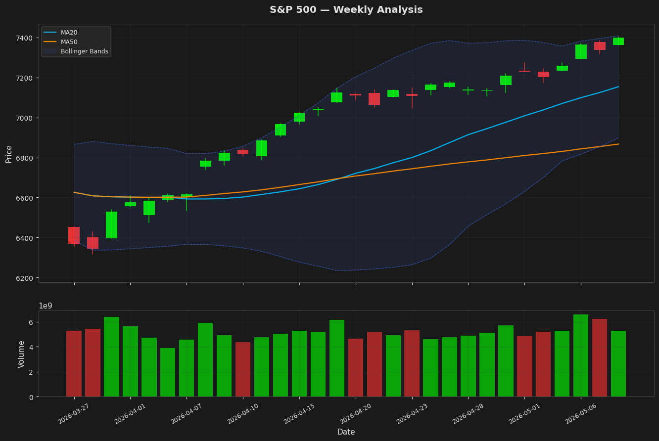Click the large green candlestick near 6450

coord(111,225)
